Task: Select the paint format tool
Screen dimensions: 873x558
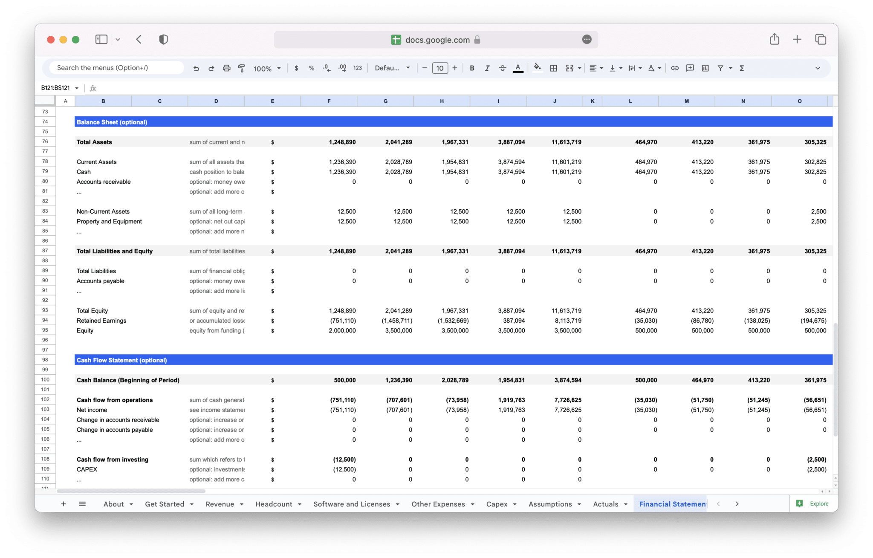Action: [241, 68]
